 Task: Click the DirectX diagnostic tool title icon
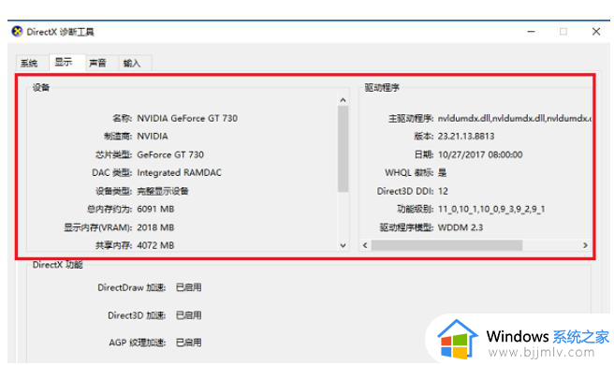tap(17, 31)
